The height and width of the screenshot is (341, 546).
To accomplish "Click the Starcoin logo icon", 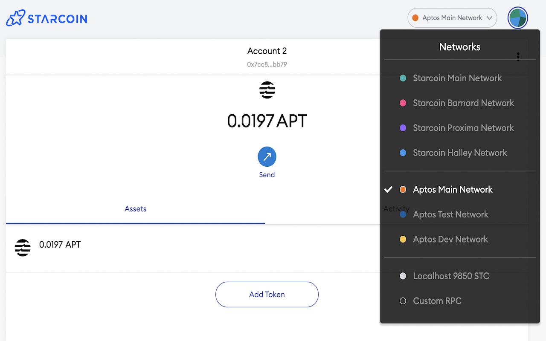I will click(15, 18).
